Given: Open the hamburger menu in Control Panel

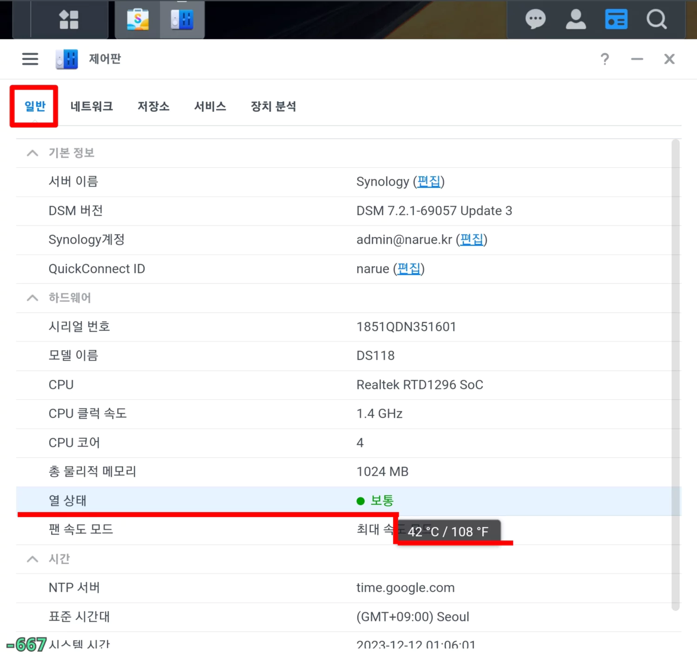Looking at the screenshot, I should click(30, 59).
